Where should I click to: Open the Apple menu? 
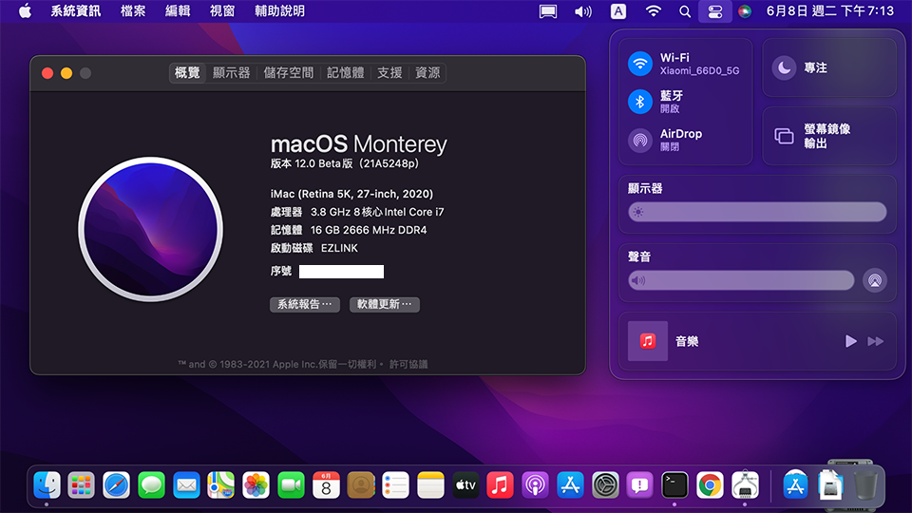[25, 11]
